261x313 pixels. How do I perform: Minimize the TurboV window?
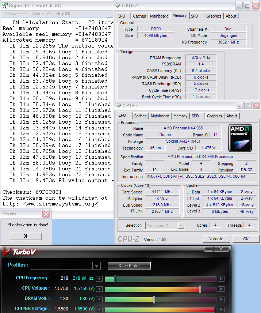tap(209, 249)
